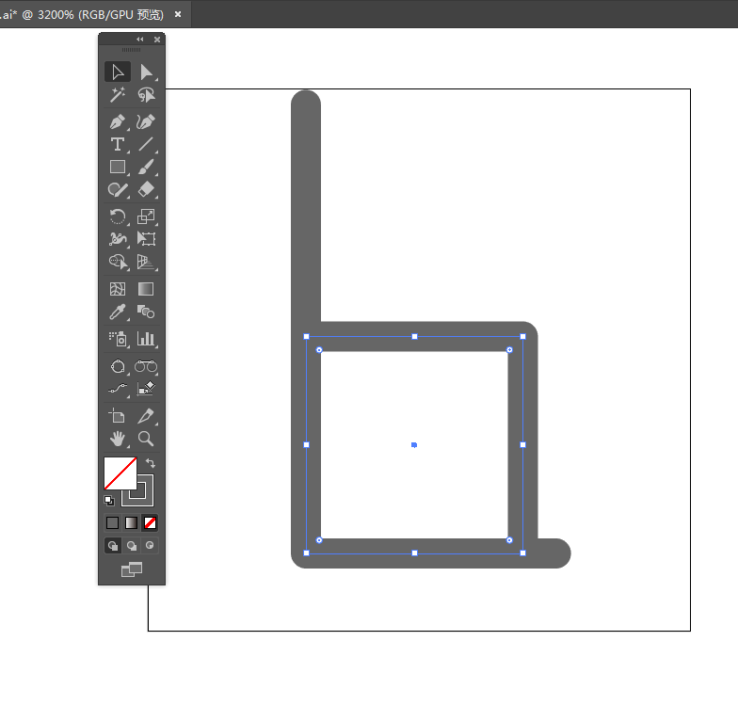Select the Column Graph tool
This screenshot has width=738, height=705.
tap(146, 339)
